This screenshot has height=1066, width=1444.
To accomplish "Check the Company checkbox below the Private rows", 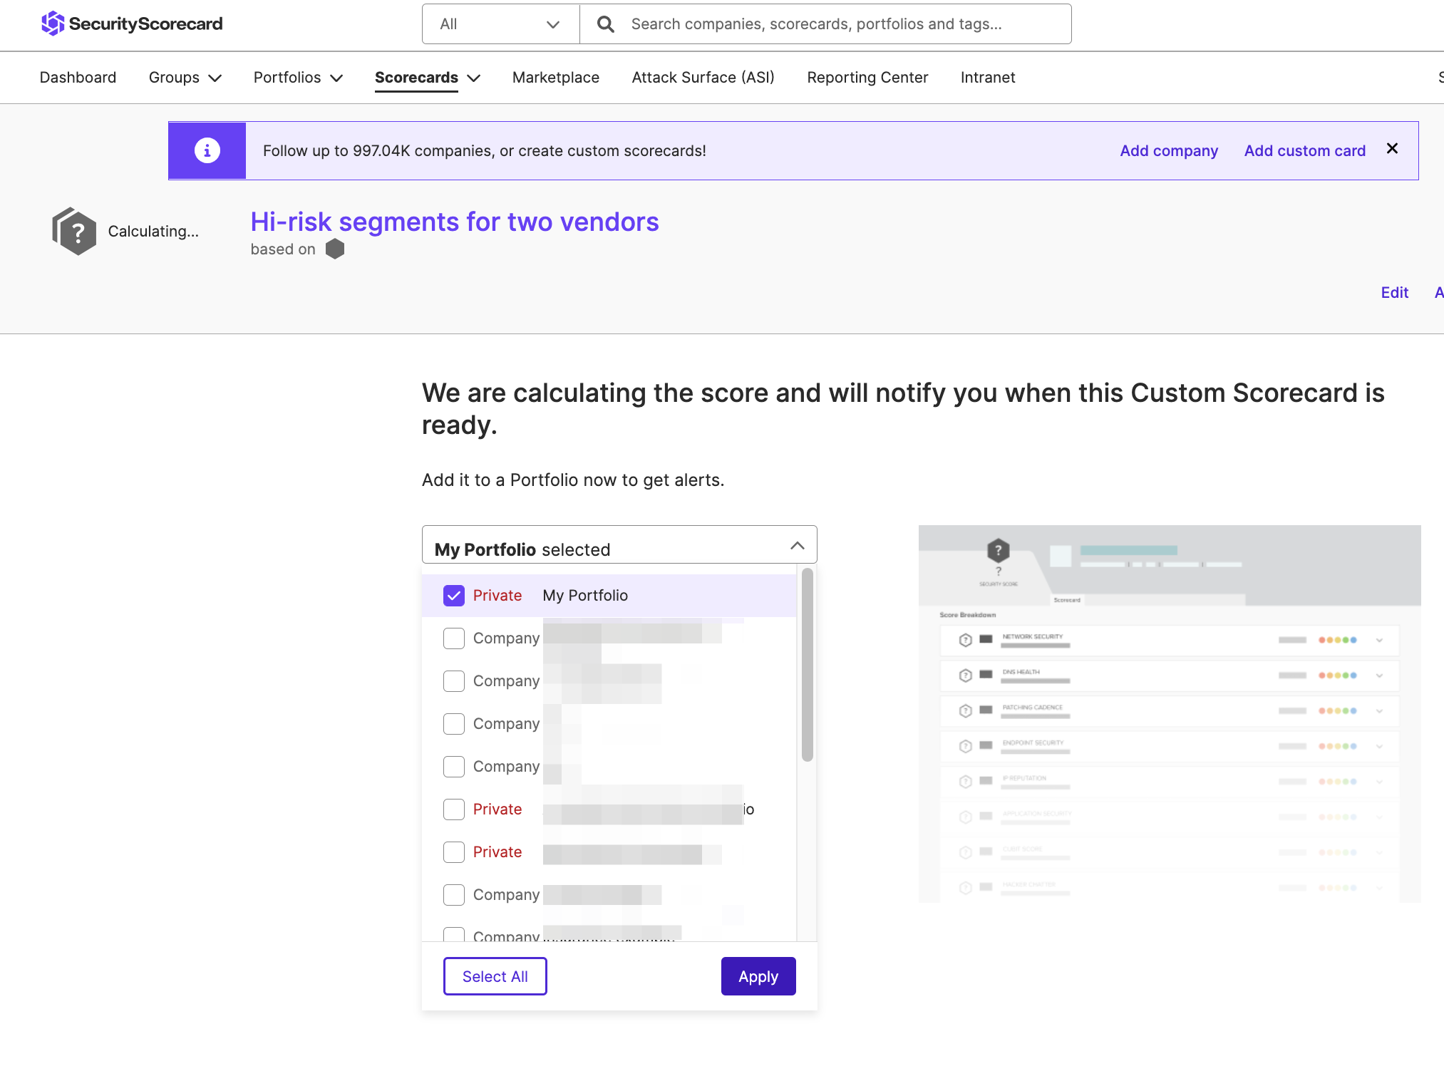I will [454, 895].
